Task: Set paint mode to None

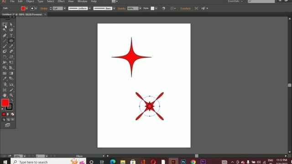Action: (12, 114)
